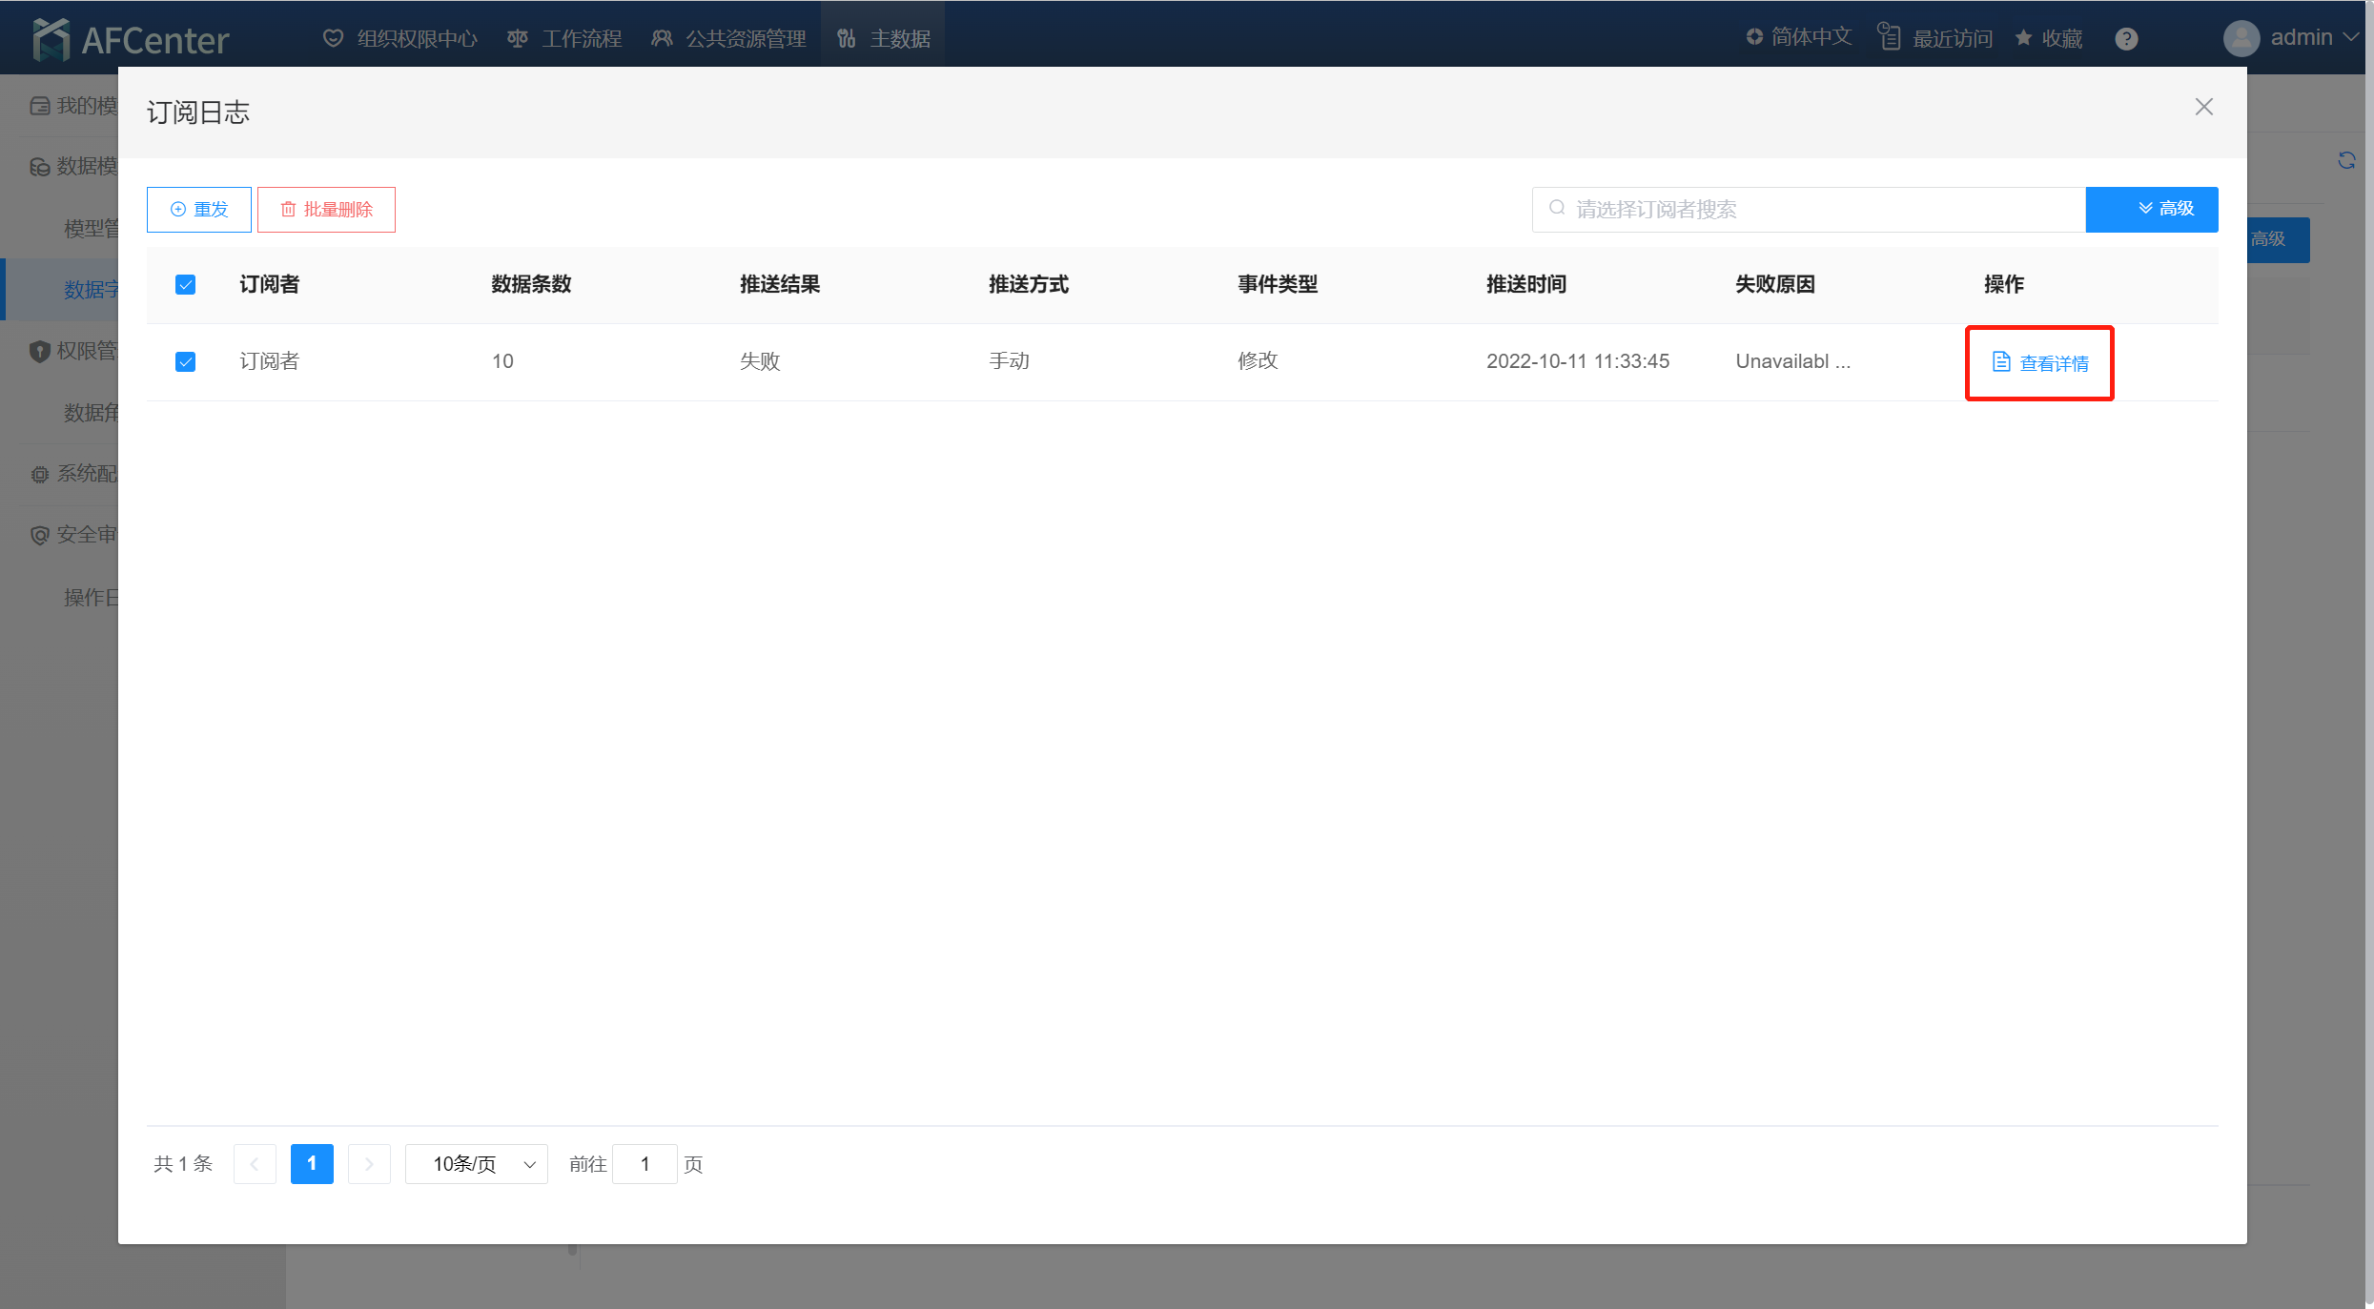Focus the 请选择订阅者搜索 search field
Image resolution: width=2374 pixels, height=1309 pixels.
click(x=1809, y=210)
